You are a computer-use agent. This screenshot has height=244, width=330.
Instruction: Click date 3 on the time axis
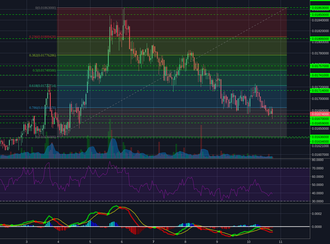[27, 242]
